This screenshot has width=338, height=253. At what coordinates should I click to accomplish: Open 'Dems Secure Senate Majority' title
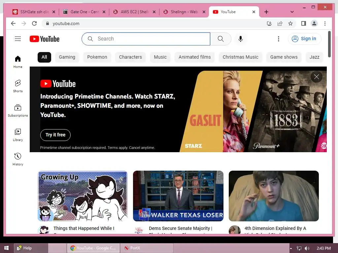coord(181,228)
